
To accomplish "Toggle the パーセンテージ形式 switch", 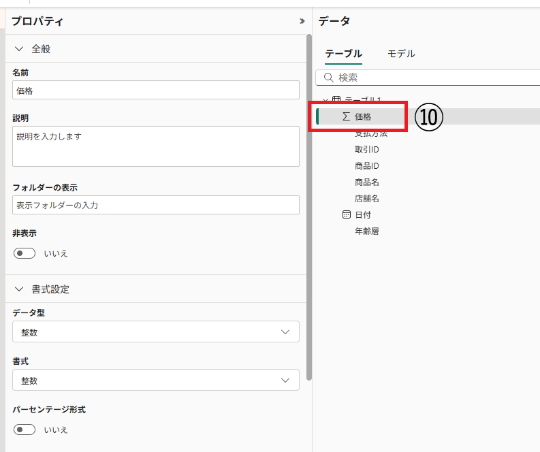I will 25,430.
